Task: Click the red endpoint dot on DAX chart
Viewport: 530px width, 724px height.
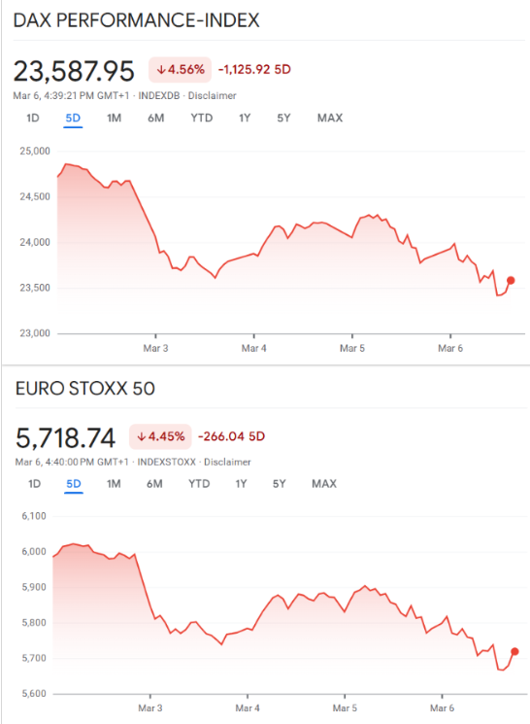Action: click(511, 280)
